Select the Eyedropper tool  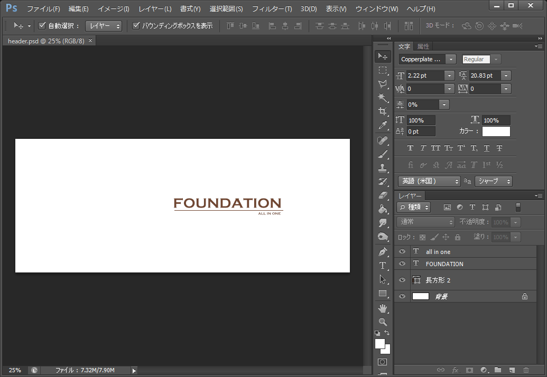point(383,125)
